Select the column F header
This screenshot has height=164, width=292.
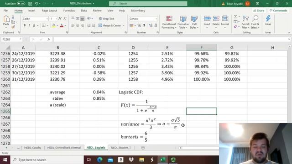[201, 47]
